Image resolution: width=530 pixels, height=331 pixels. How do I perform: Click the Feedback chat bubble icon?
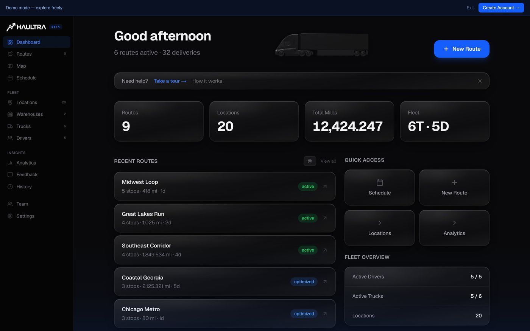[10, 174]
